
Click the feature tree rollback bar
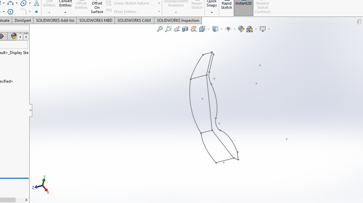(x=14, y=178)
